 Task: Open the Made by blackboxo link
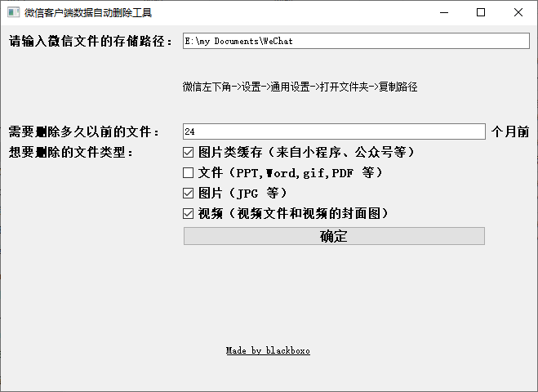coord(268,350)
